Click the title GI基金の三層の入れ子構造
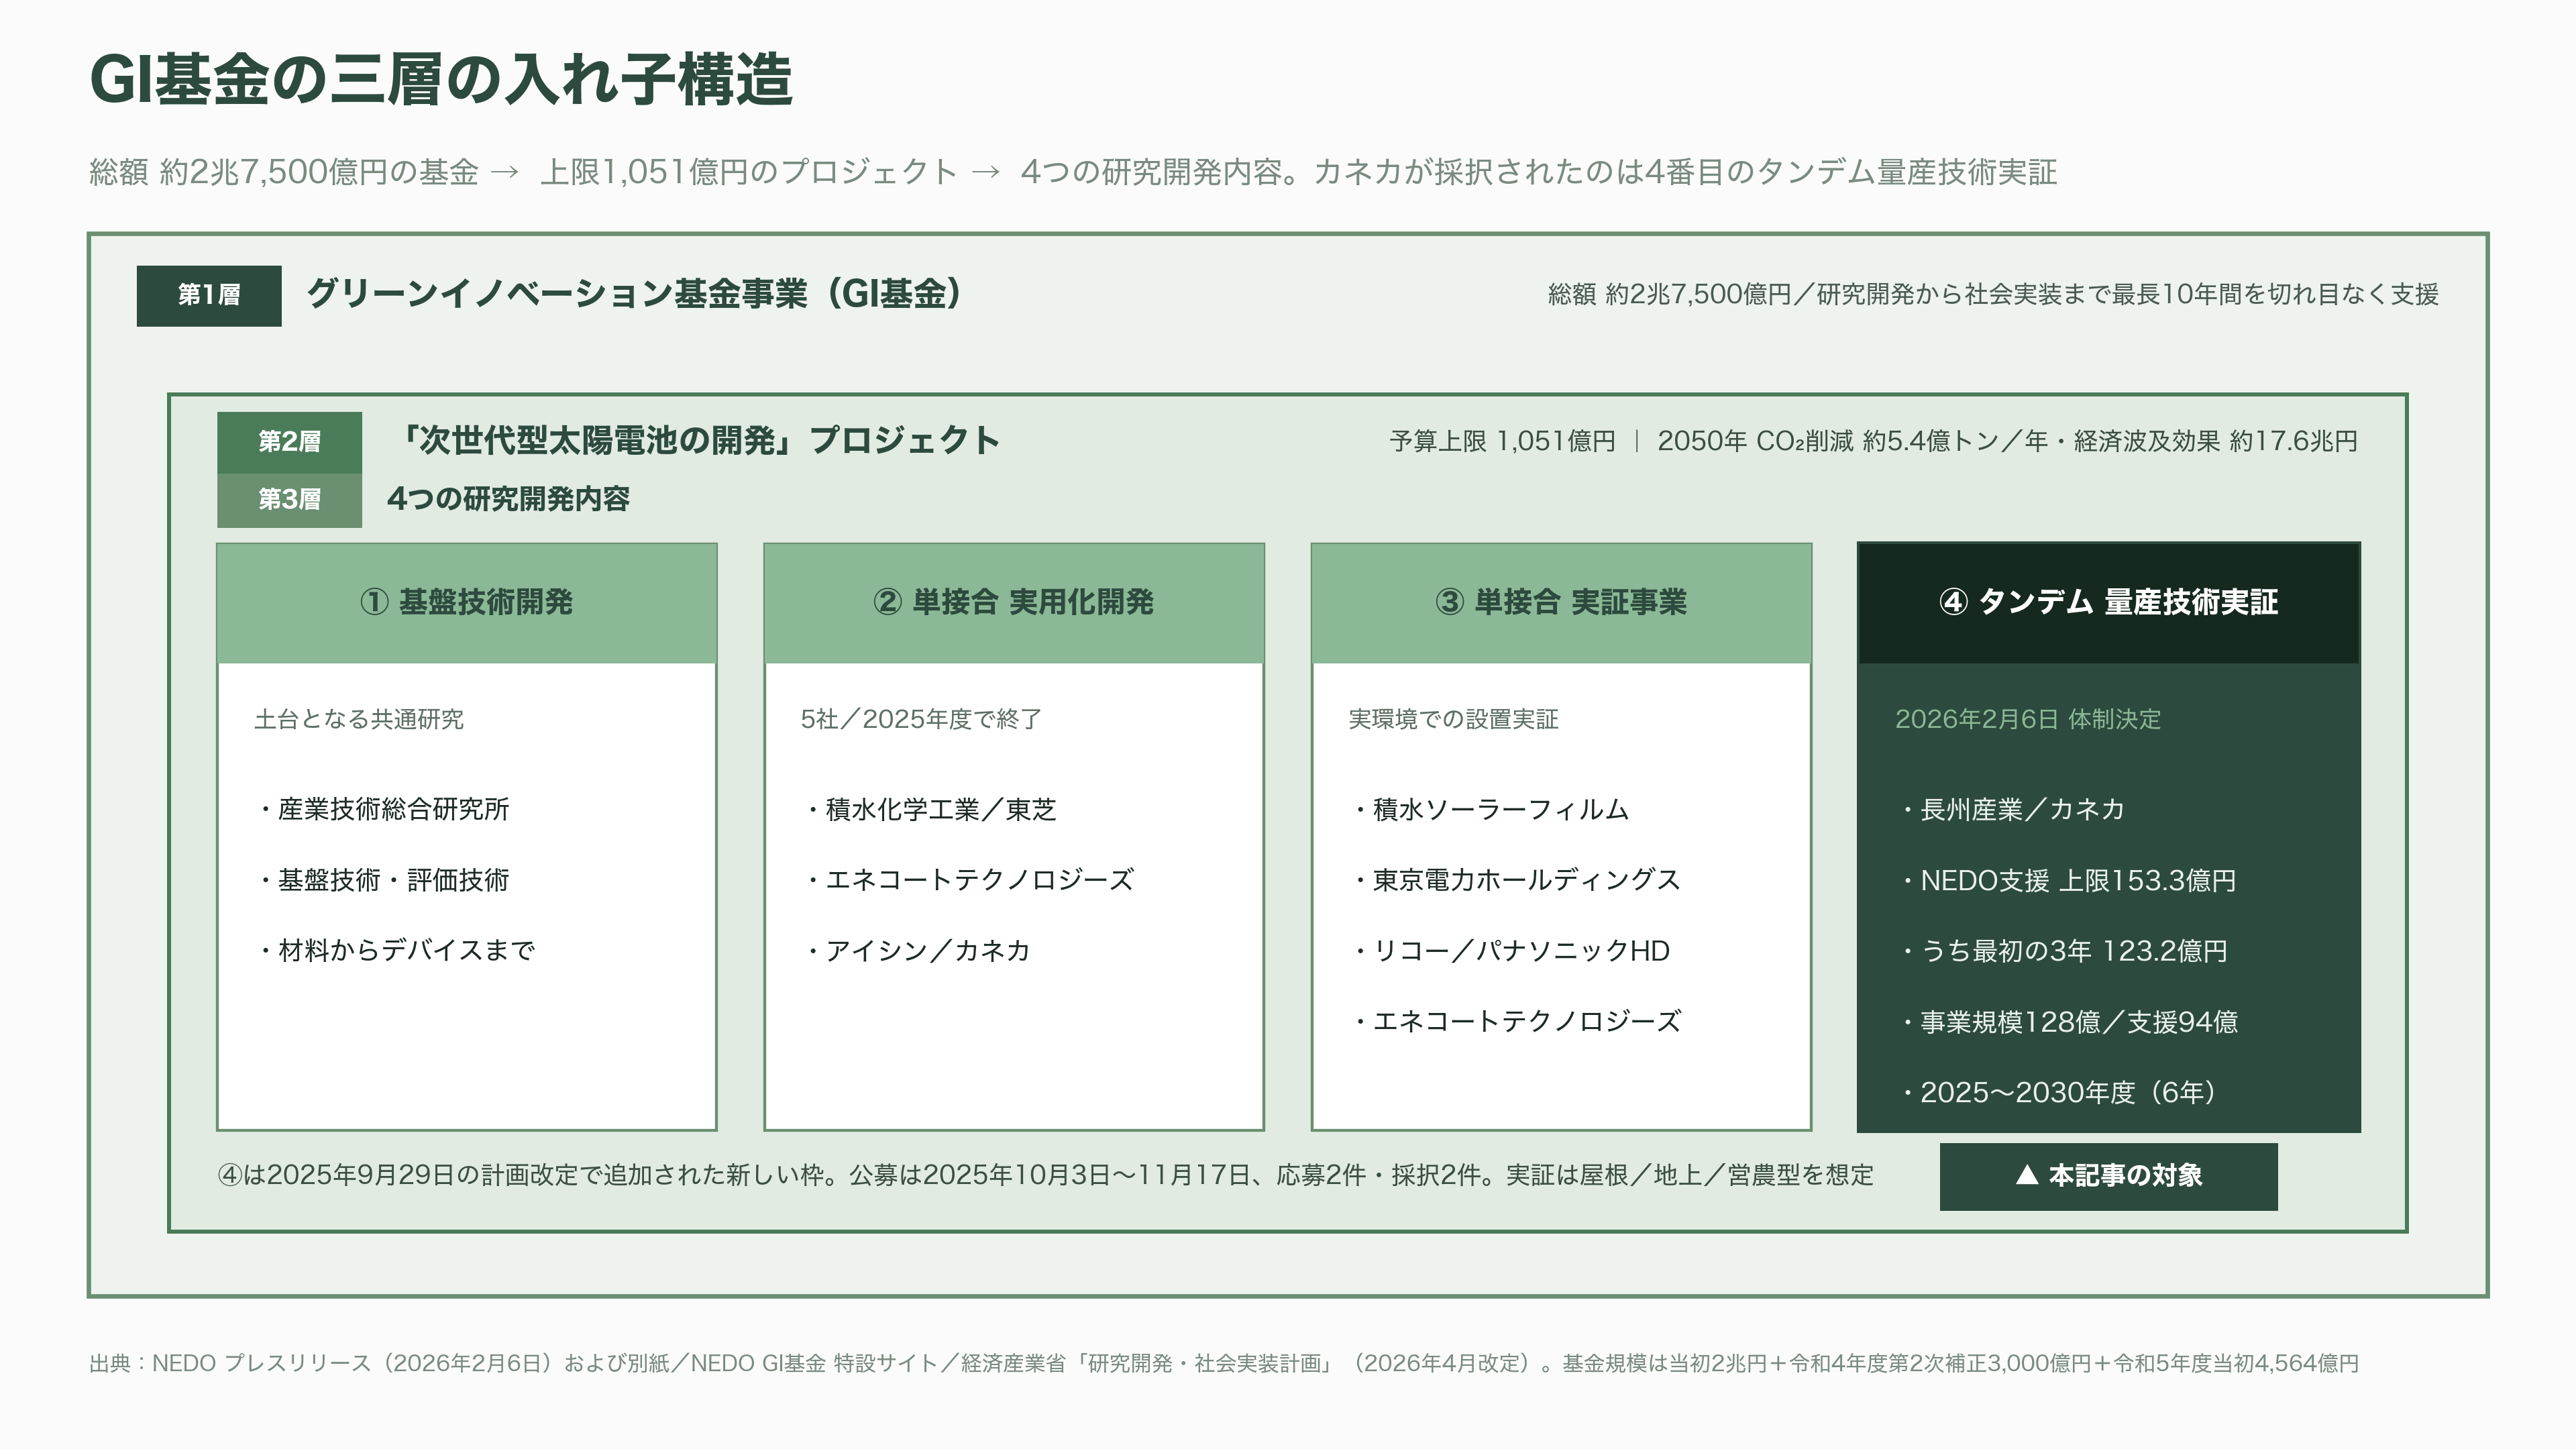 click(441, 80)
